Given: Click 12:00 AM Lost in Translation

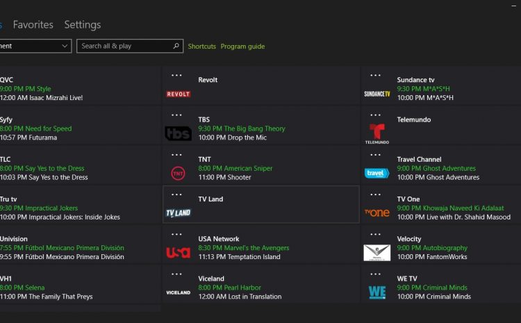Looking at the screenshot, I should click(x=240, y=297).
